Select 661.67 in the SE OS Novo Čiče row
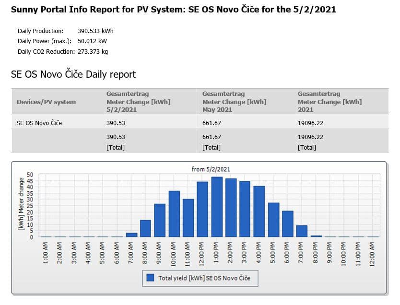Image resolution: width=400 pixels, height=305 pixels. [212, 123]
